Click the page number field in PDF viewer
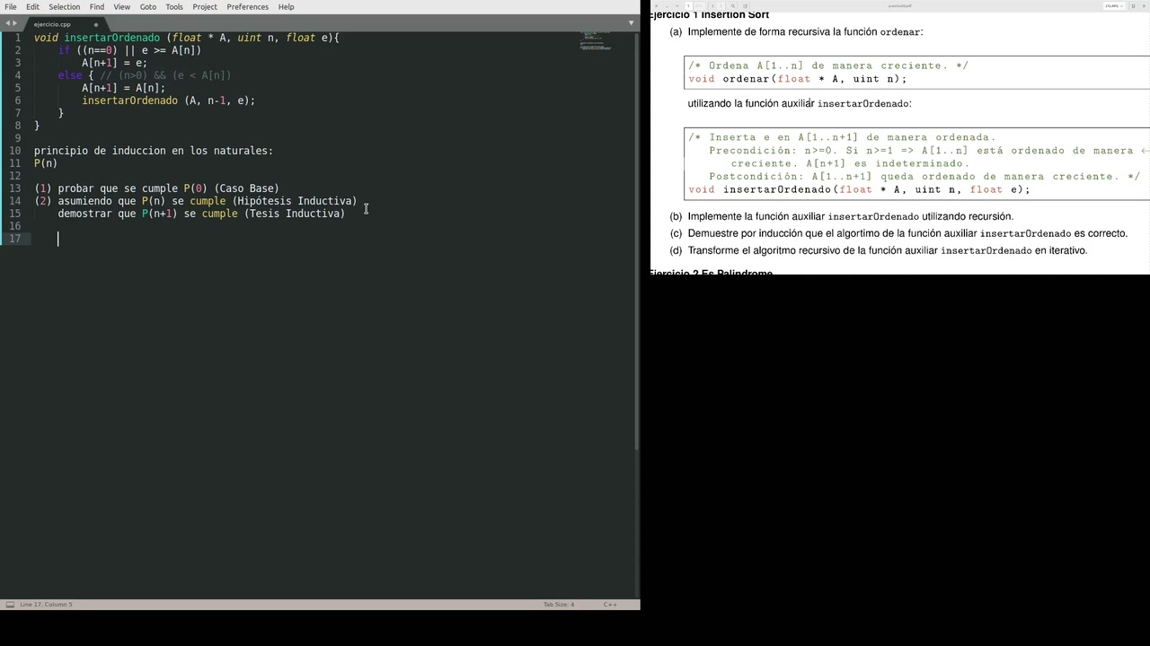Image resolution: width=1150 pixels, height=646 pixels. (x=688, y=6)
